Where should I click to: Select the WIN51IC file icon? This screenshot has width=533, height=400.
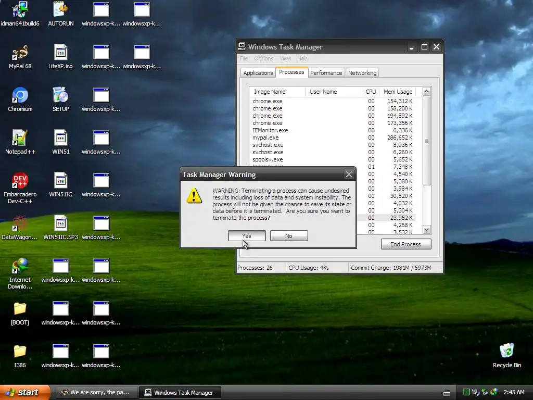point(60,185)
